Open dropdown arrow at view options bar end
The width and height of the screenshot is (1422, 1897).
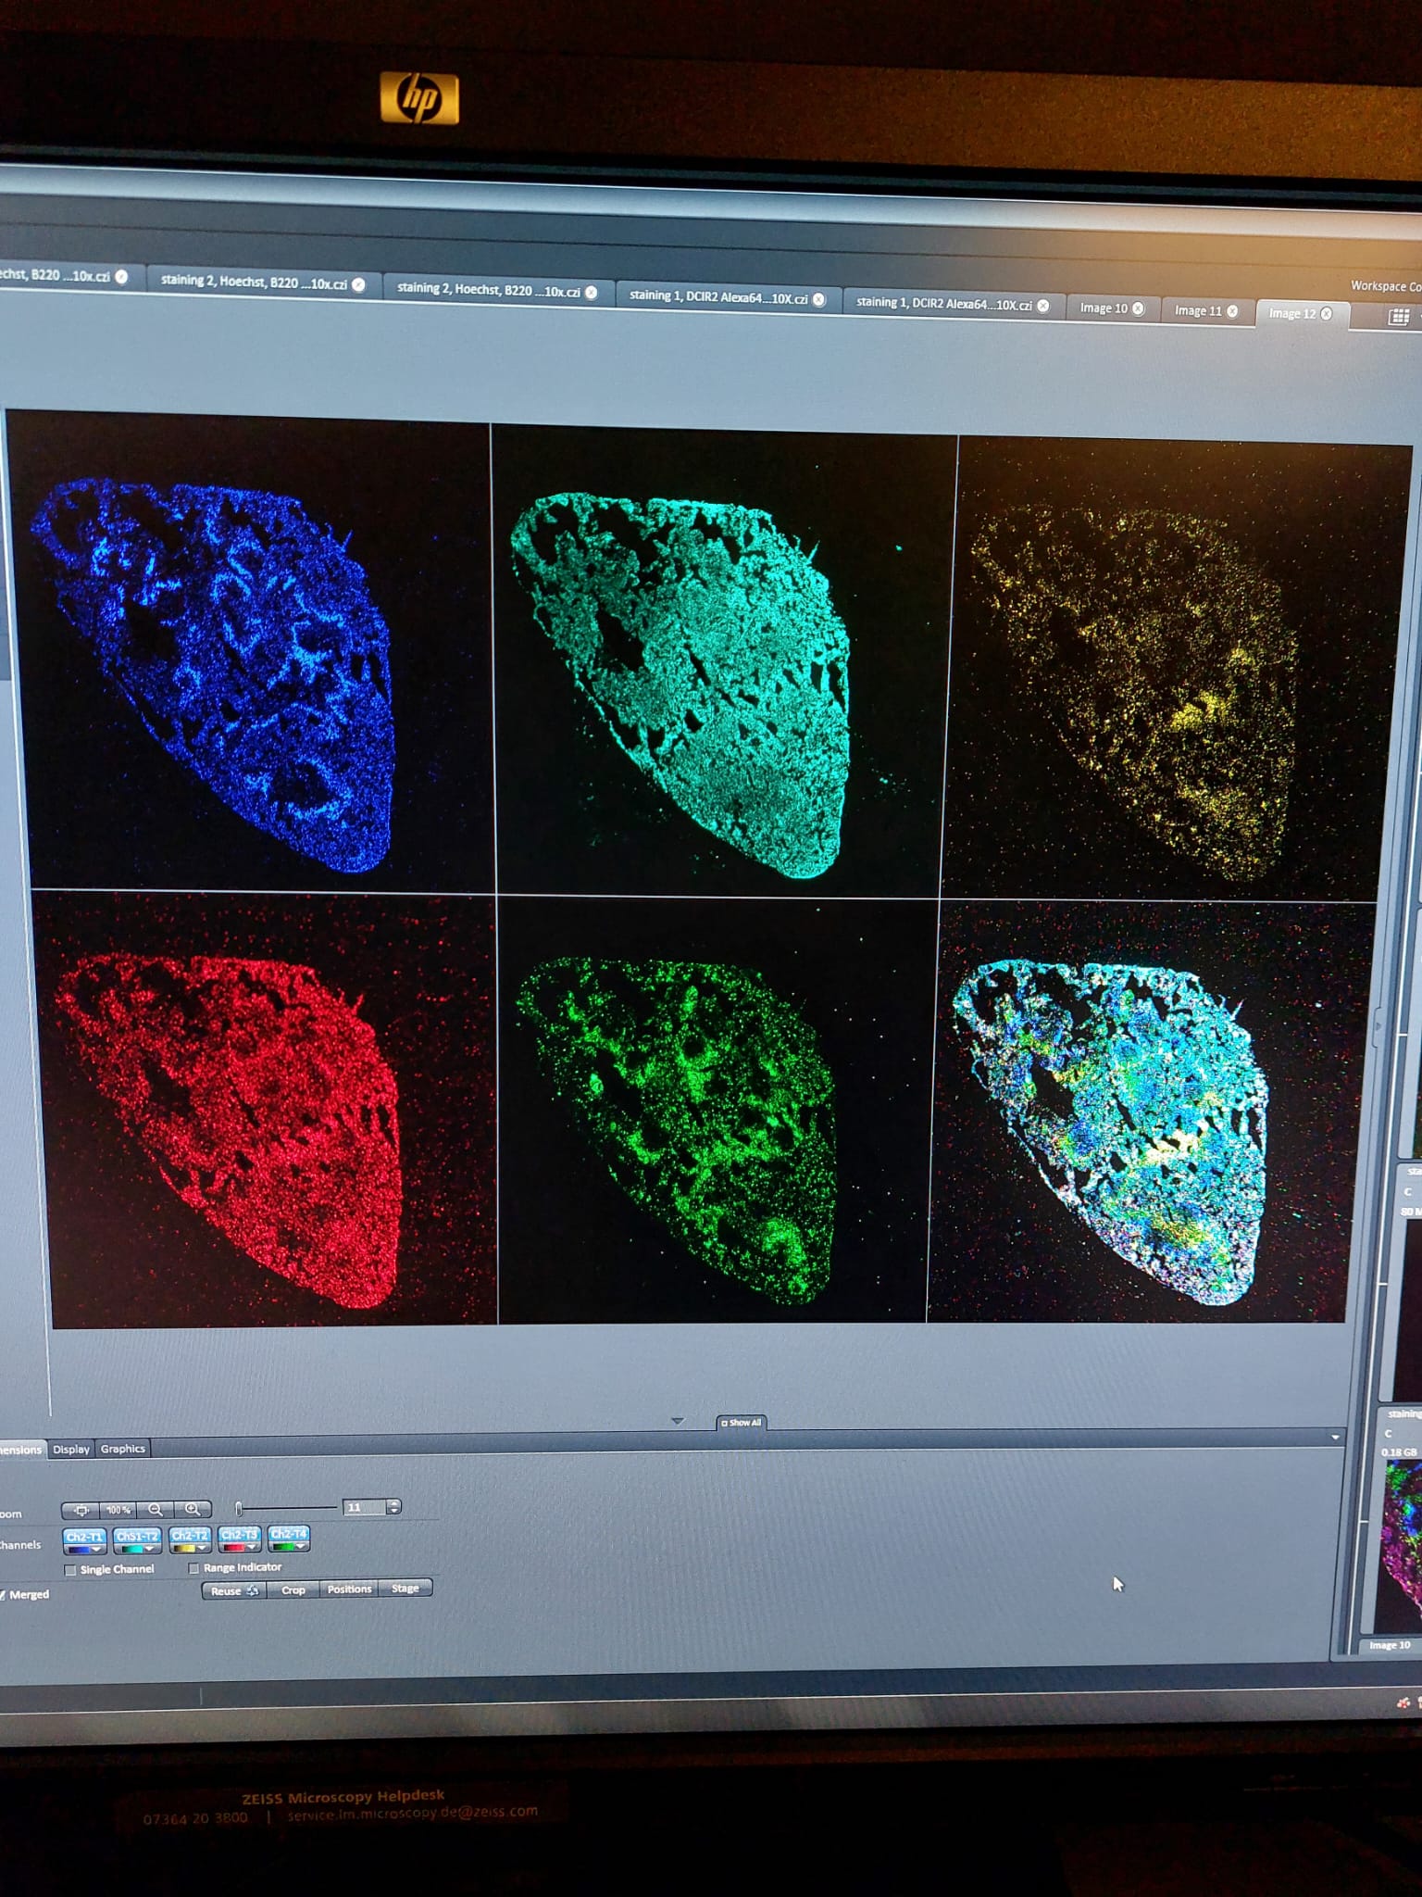[x=1335, y=1437]
